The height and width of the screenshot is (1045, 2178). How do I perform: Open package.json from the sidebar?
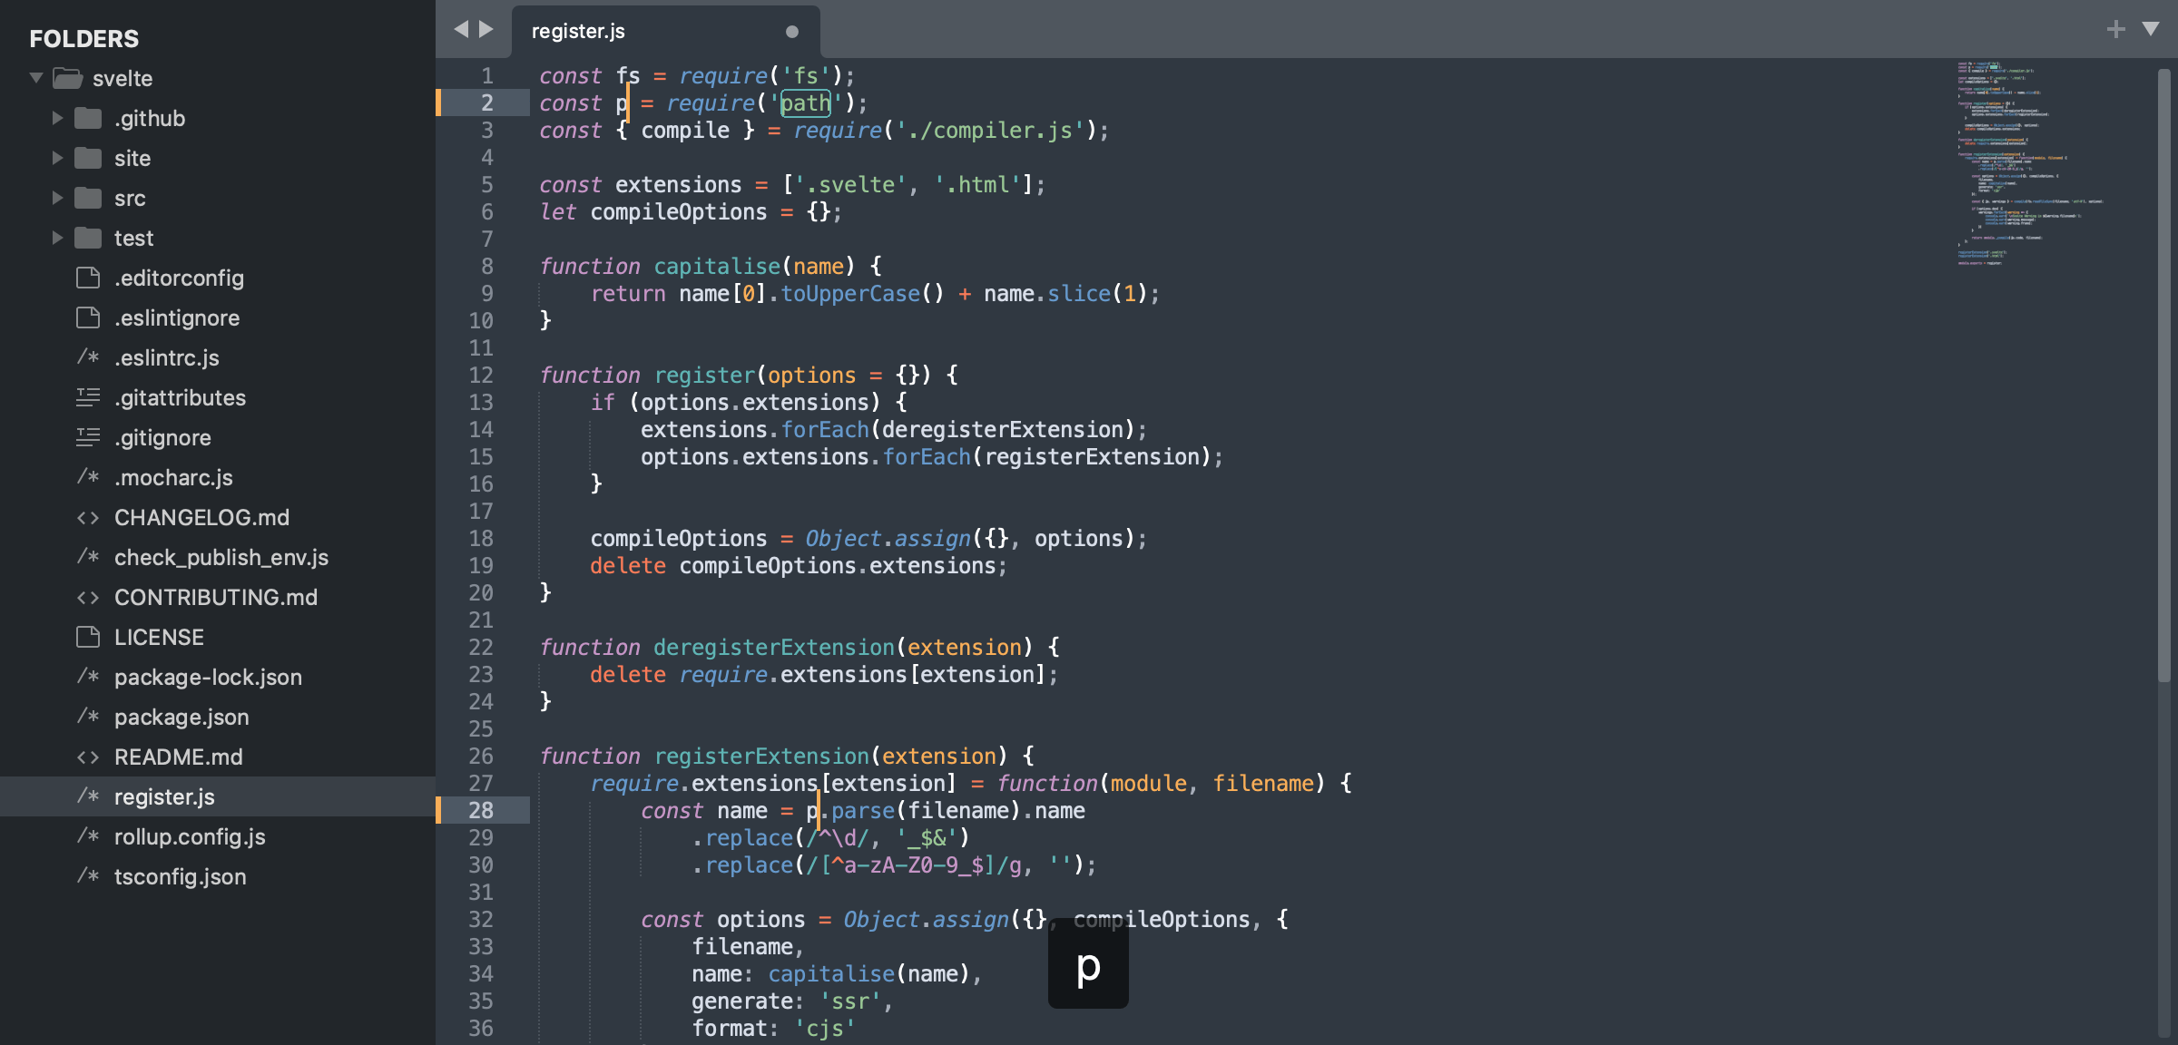[181, 717]
